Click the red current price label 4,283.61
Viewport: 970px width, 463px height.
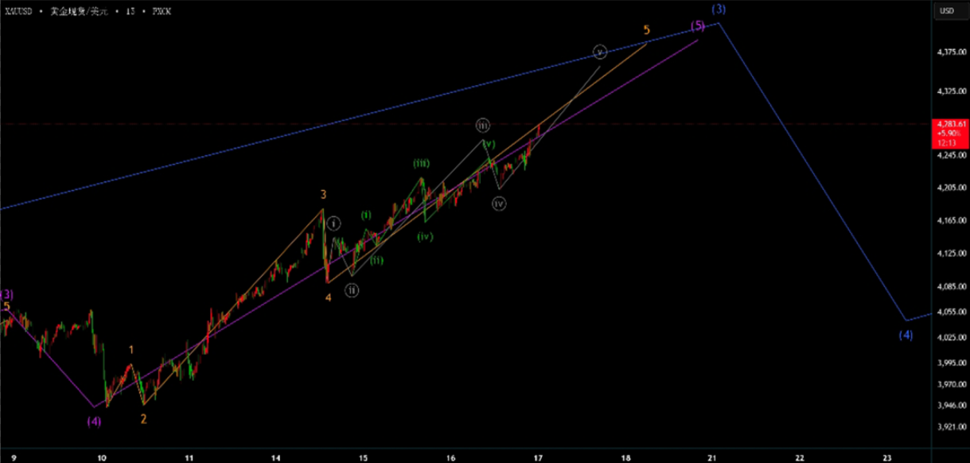952,124
